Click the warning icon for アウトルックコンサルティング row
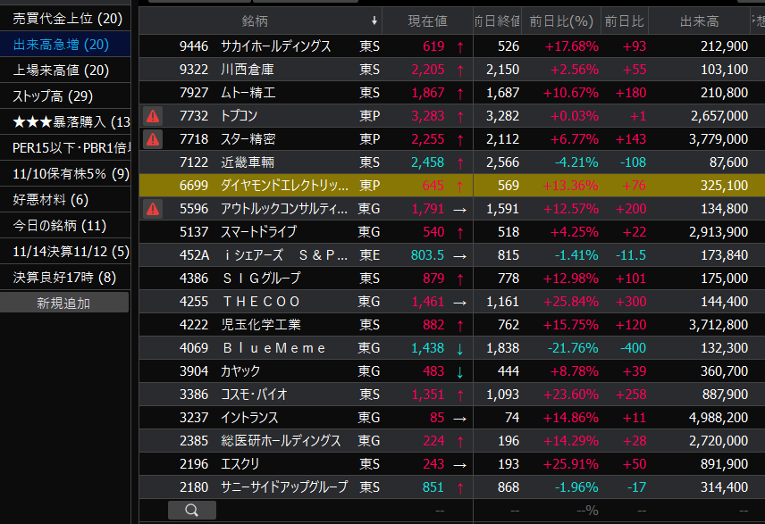 [x=153, y=208]
